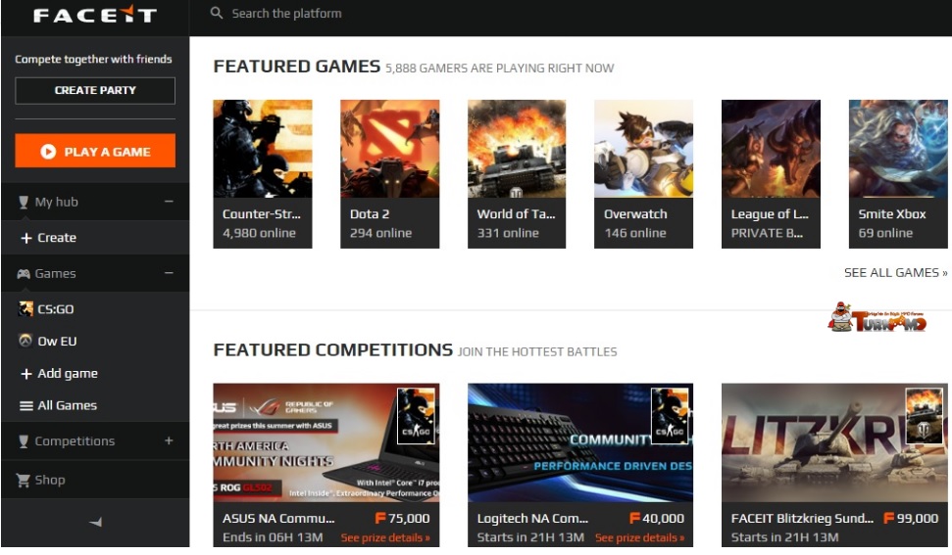Click the CS:GO badge on the Logitech banner
The image size is (952, 555).
[670, 416]
